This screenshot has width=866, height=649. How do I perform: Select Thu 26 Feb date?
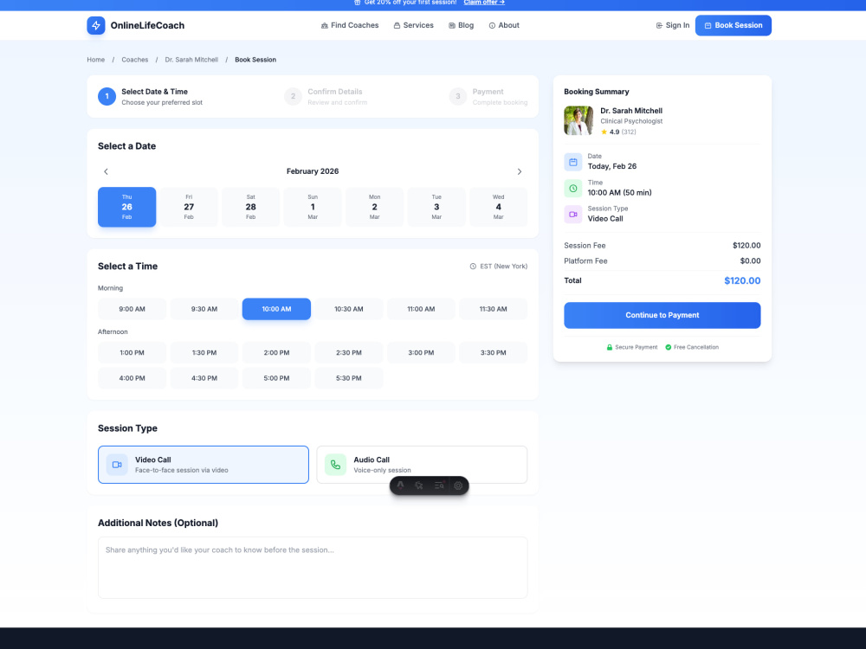pos(127,207)
